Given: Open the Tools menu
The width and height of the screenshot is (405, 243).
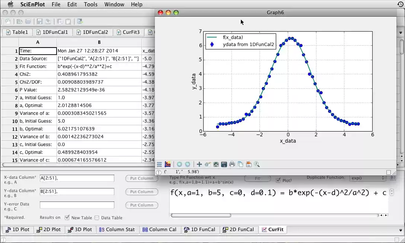Looking at the screenshot, I should point(90,4).
